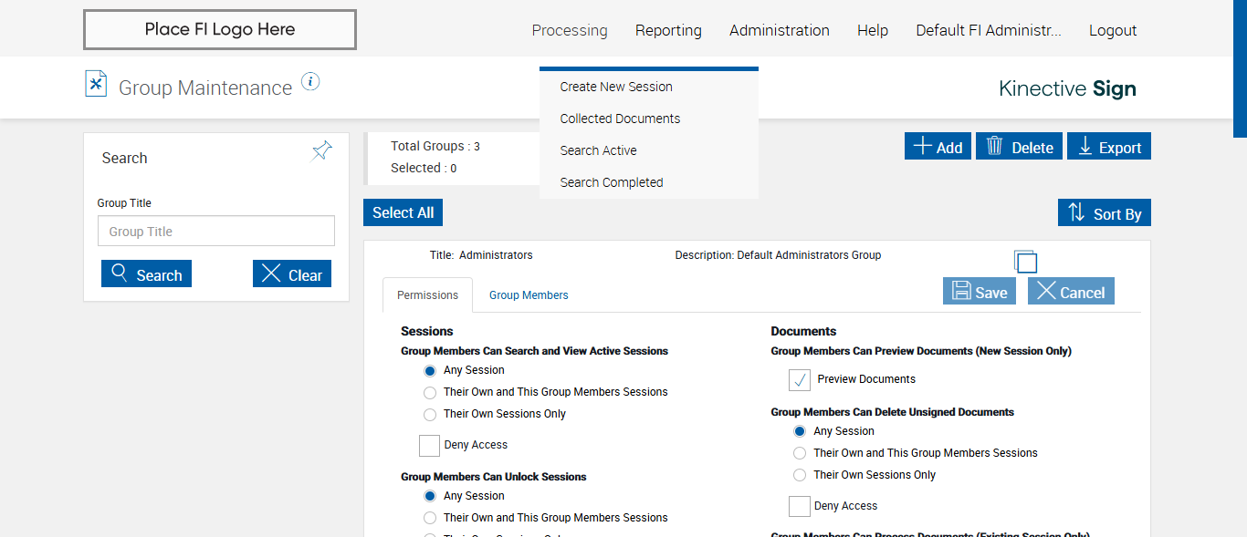Open the Sort By dropdown

(x=1104, y=213)
